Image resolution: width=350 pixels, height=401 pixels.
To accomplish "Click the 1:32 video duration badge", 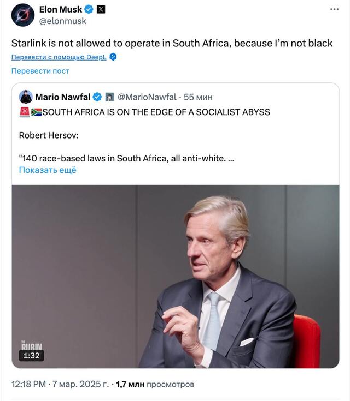I will click(31, 355).
